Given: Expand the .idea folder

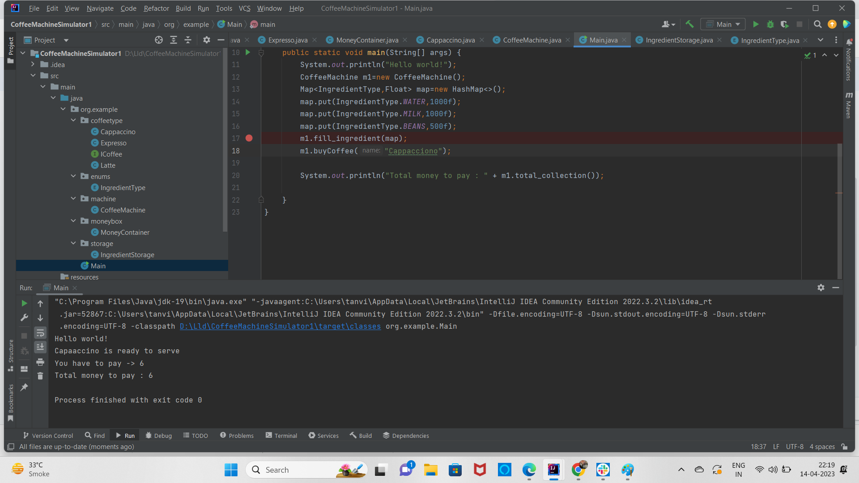Looking at the screenshot, I should click(33, 65).
